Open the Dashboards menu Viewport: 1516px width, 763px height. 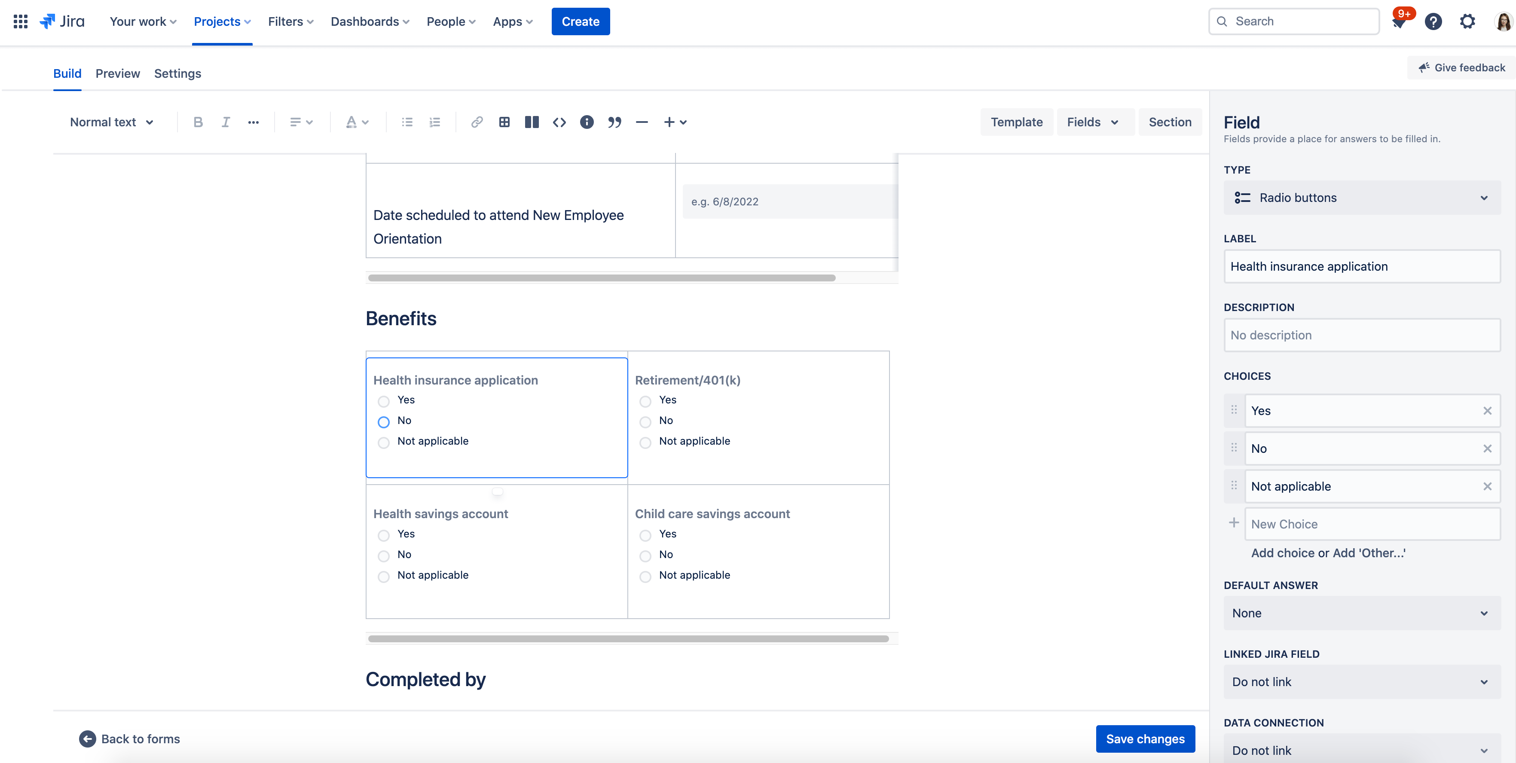tap(370, 22)
